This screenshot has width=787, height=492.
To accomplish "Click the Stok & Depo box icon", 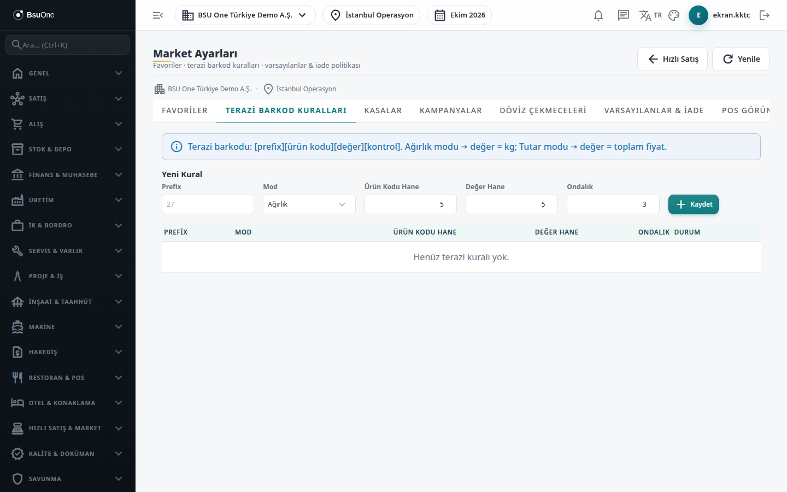I will [17, 149].
